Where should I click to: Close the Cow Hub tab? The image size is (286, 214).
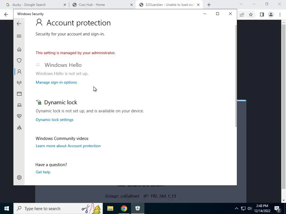pos(132,5)
